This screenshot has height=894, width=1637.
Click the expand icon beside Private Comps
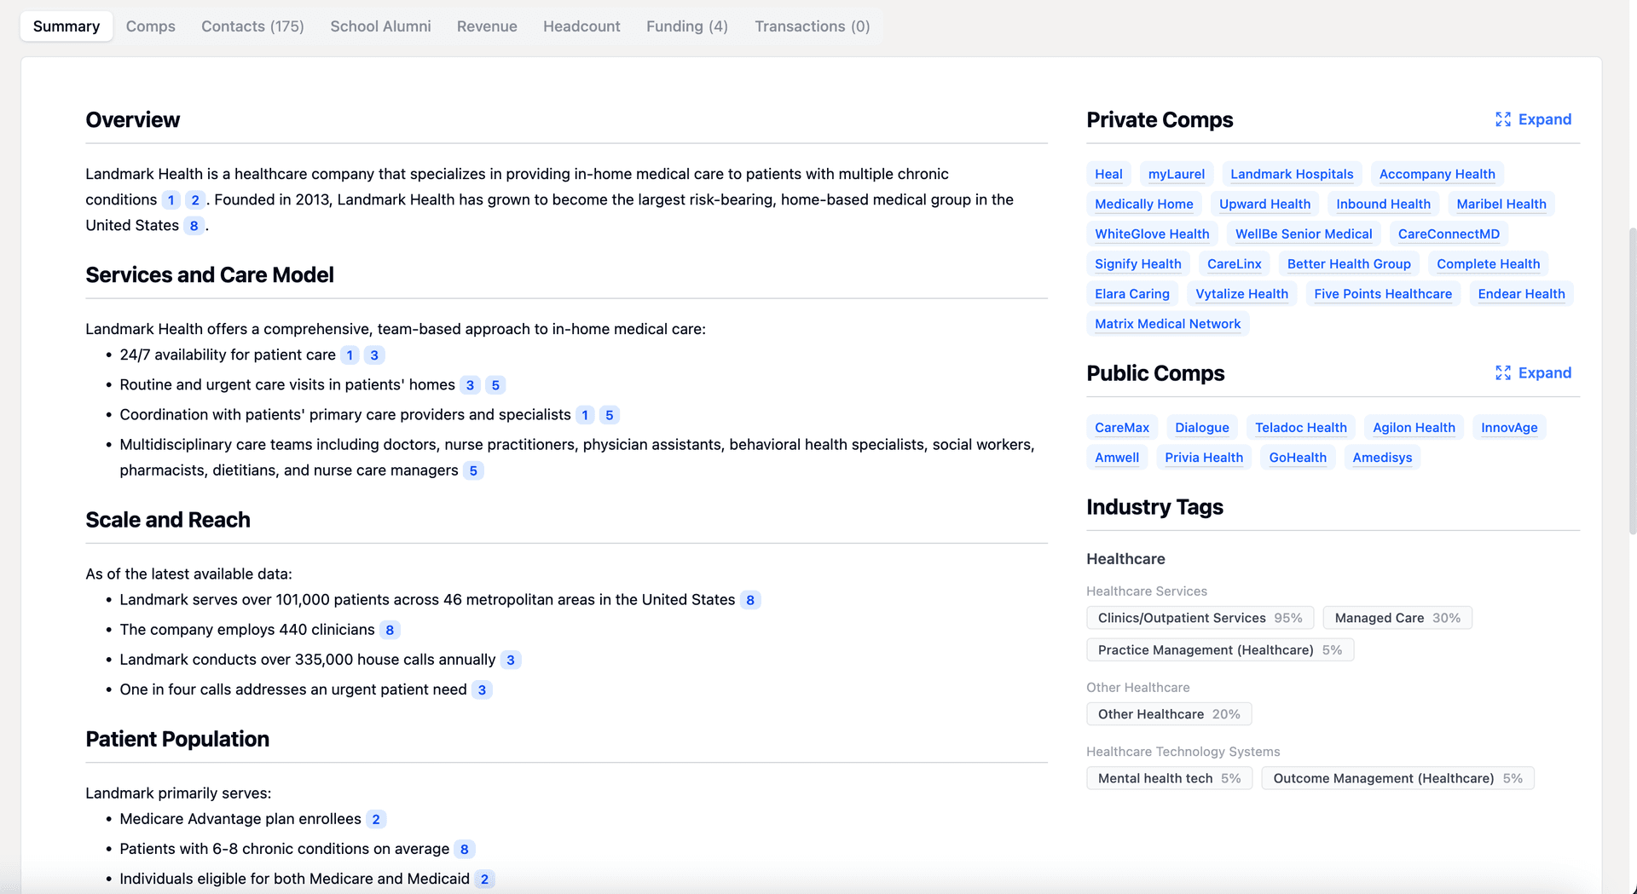tap(1502, 119)
